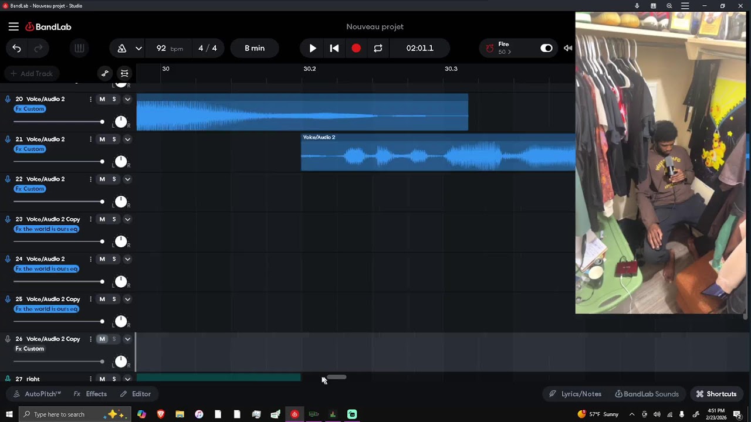The image size is (751, 422).
Task: Open the Effects panel
Action: pyautogui.click(x=90, y=394)
